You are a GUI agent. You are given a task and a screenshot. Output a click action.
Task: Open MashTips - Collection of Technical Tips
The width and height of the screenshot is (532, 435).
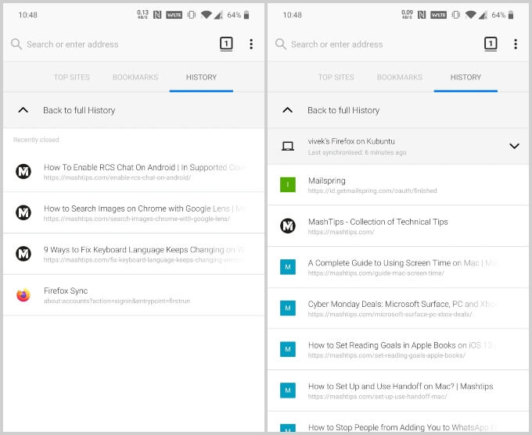398,226
